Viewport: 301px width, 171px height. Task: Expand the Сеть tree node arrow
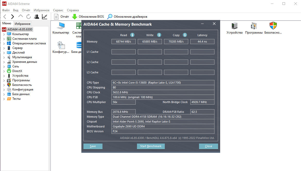[4, 66]
